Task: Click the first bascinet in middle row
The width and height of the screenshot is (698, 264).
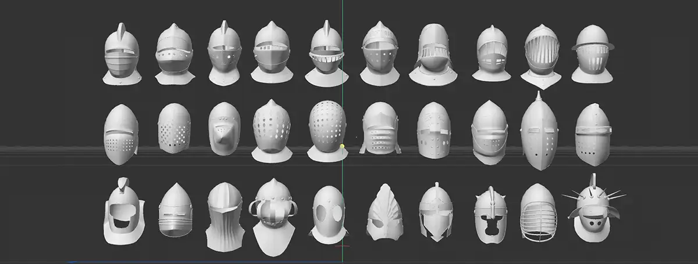Action: click(121, 135)
